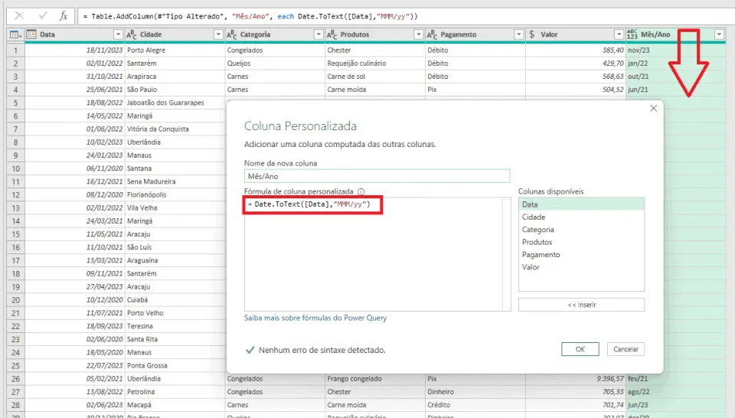This screenshot has width=735, height=418.
Task: Open Saiba mais sobre fórmulas link
Action: pyautogui.click(x=315, y=318)
